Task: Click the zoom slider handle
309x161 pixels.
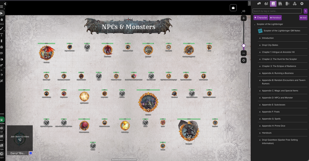Action: coord(243,46)
